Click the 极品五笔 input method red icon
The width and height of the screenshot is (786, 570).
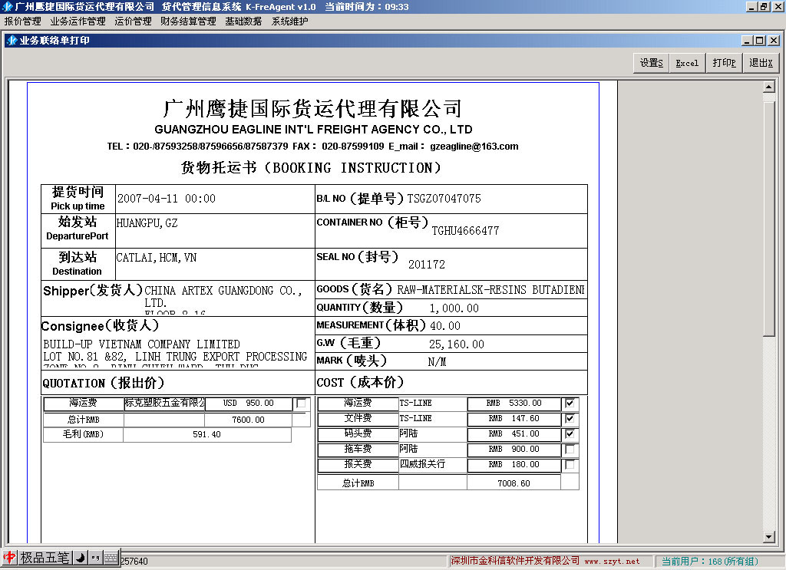9,557
